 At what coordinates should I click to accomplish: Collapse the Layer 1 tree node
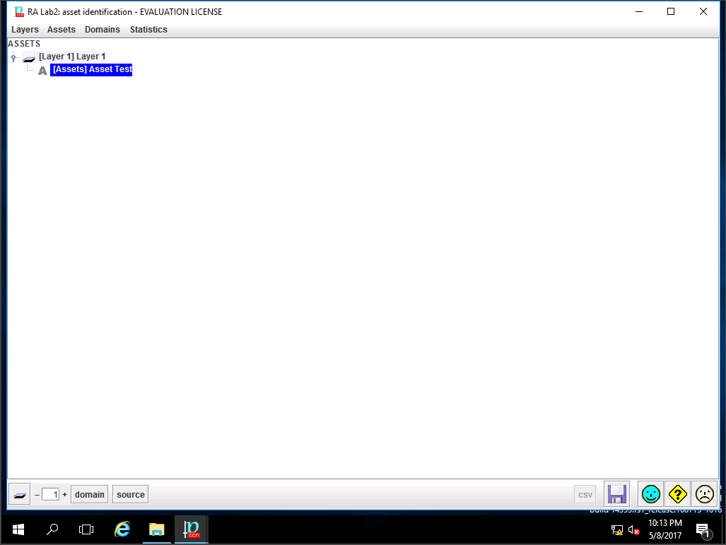[x=13, y=58]
